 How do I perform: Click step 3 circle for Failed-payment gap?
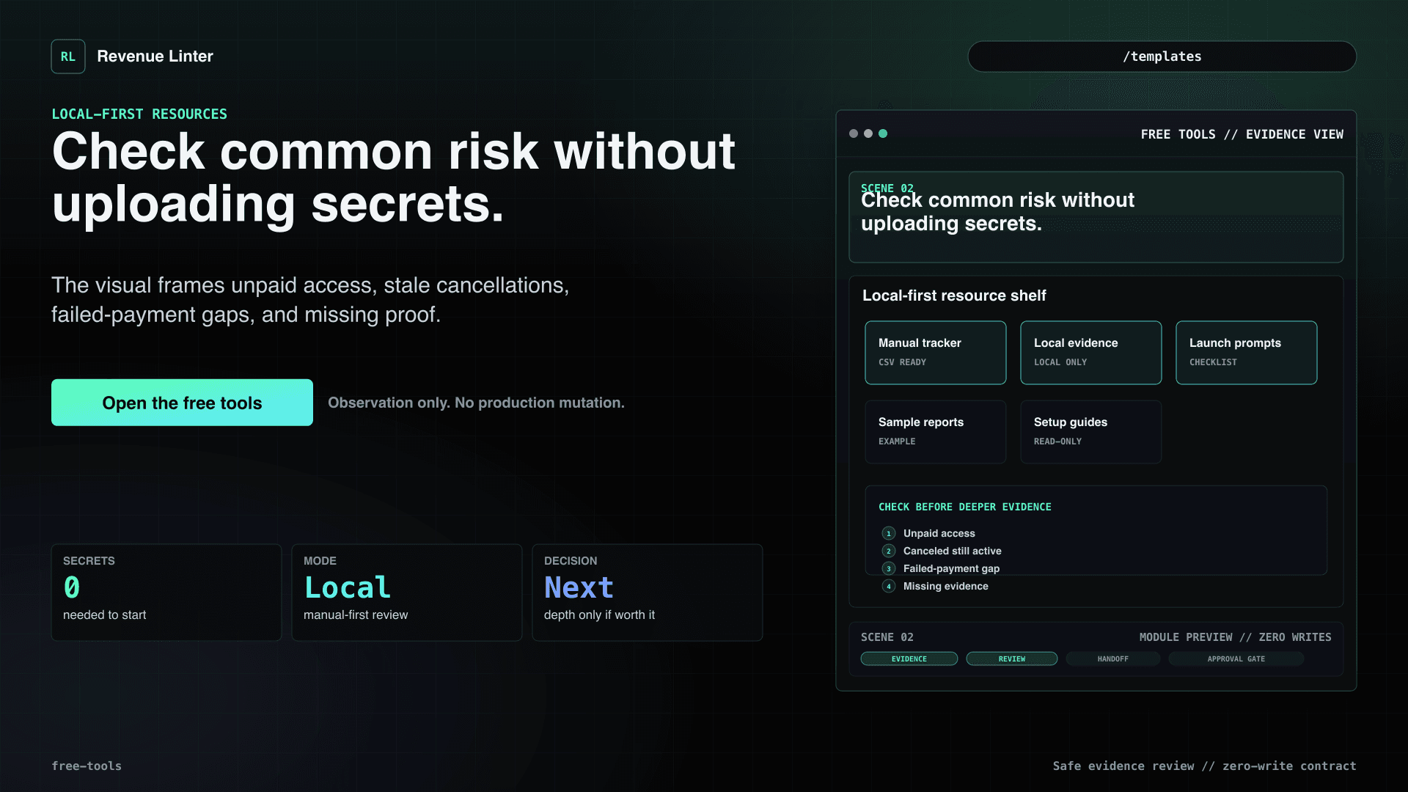click(889, 568)
